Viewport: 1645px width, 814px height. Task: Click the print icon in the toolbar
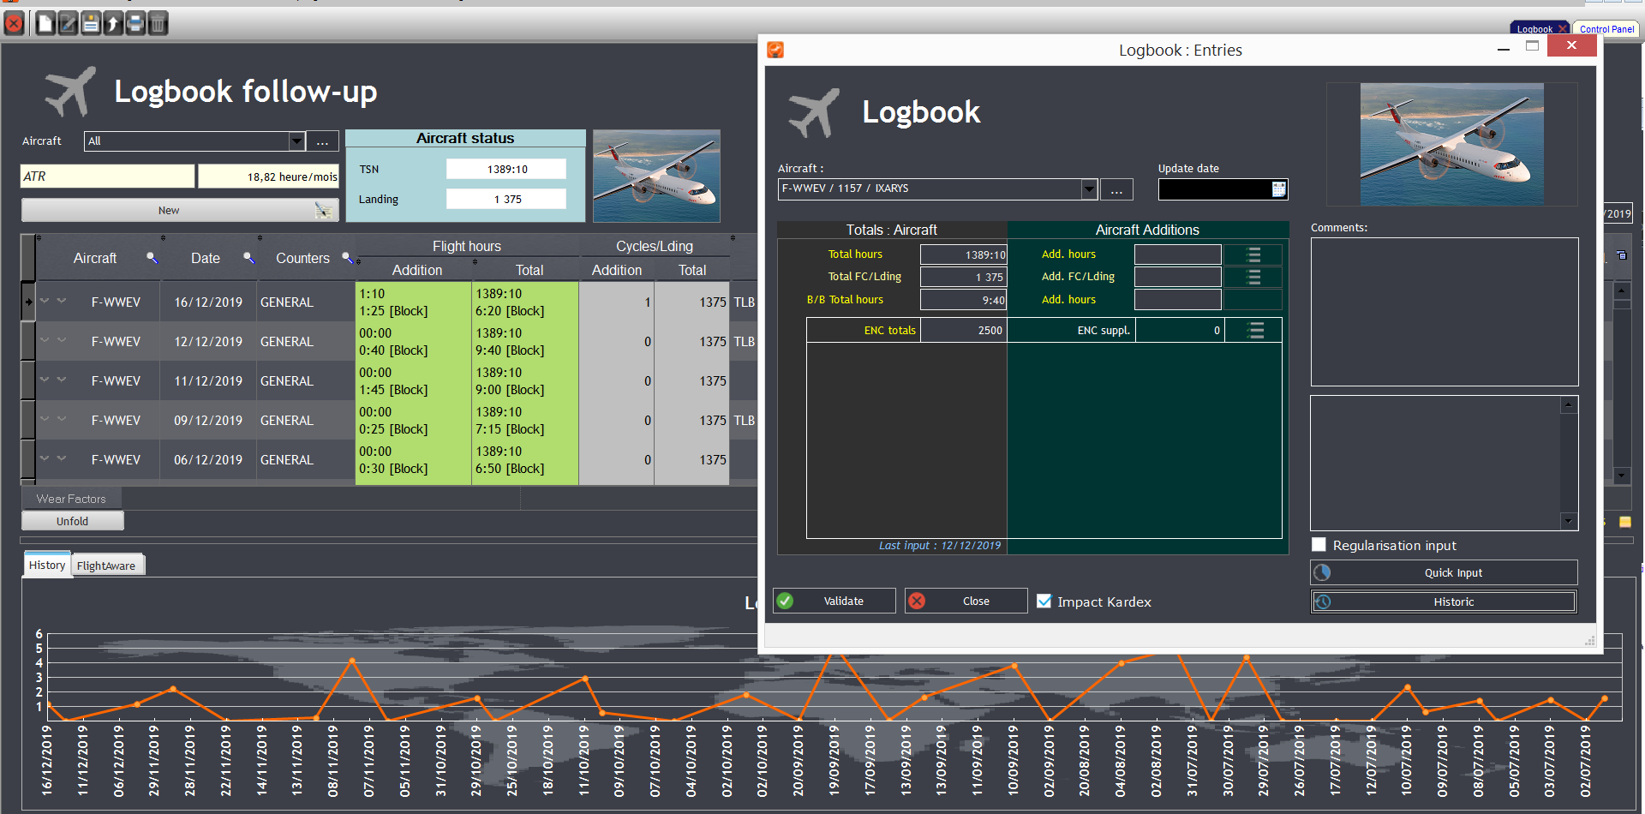pos(135,23)
